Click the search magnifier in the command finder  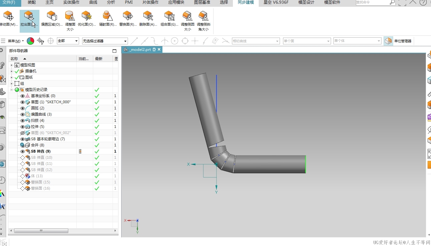click(392, 2)
